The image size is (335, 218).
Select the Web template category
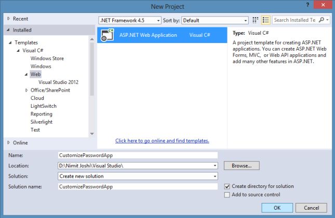click(35, 74)
